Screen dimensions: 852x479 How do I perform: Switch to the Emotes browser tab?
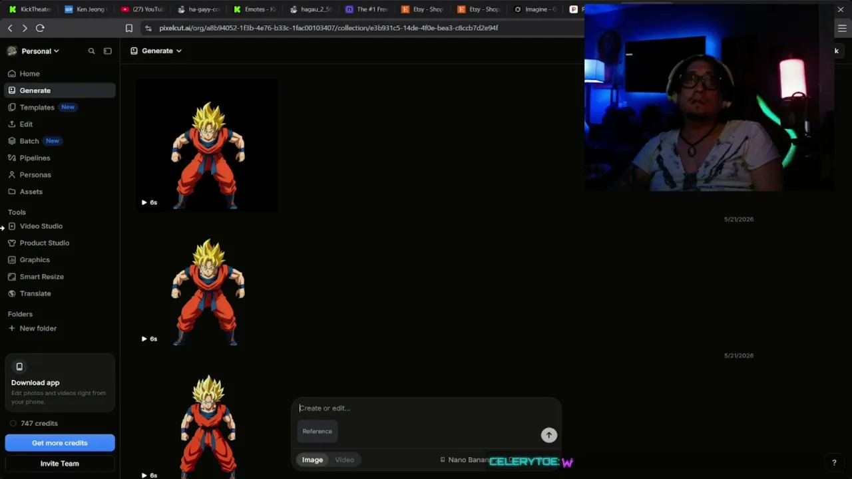pyautogui.click(x=254, y=9)
